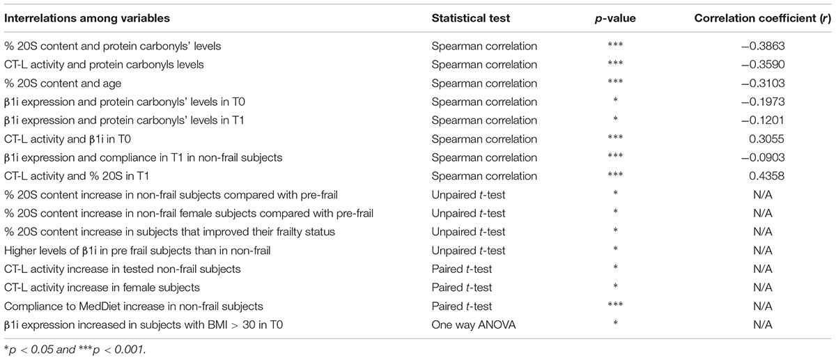Image resolution: width=836 pixels, height=360 pixels.
Task: Click 'CT-L activity increase in female subjects' row
Action: tap(93, 288)
